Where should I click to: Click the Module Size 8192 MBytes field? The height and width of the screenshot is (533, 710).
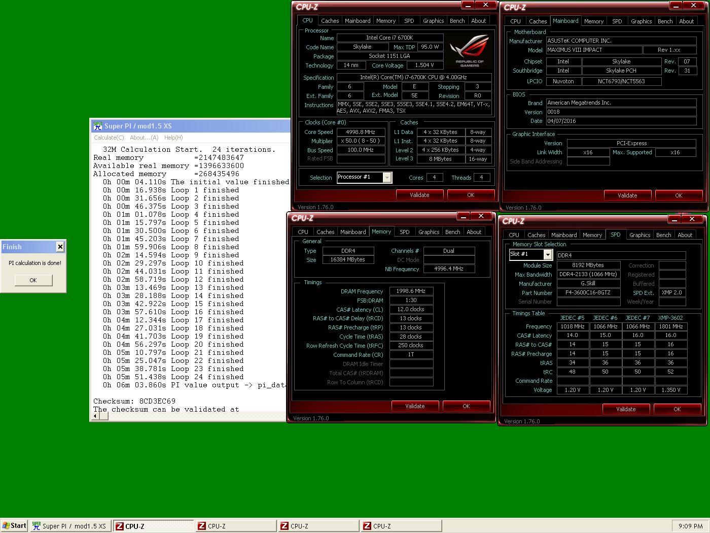[x=588, y=265]
